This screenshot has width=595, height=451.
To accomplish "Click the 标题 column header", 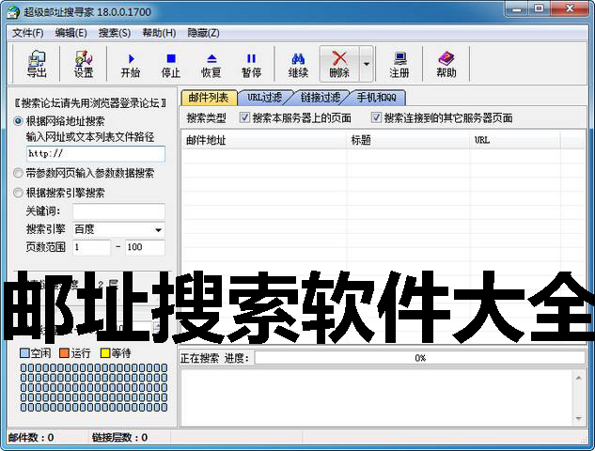I will 408,140.
